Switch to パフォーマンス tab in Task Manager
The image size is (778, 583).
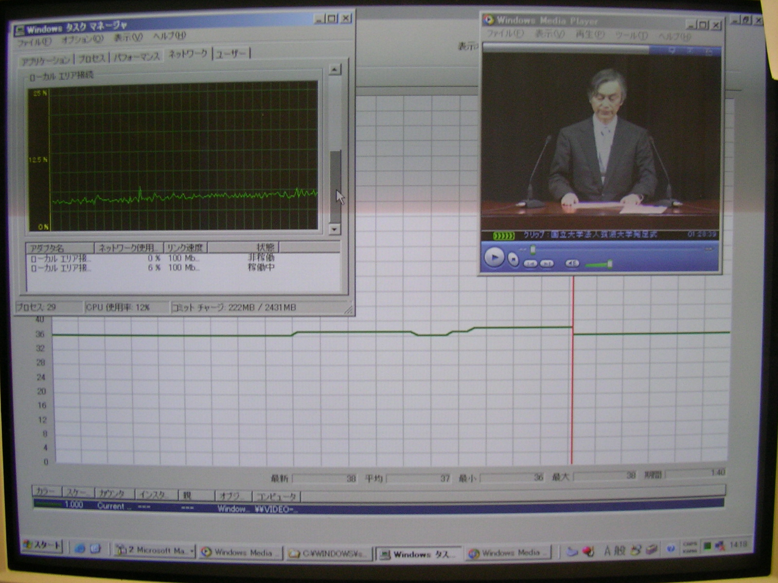[x=137, y=57]
